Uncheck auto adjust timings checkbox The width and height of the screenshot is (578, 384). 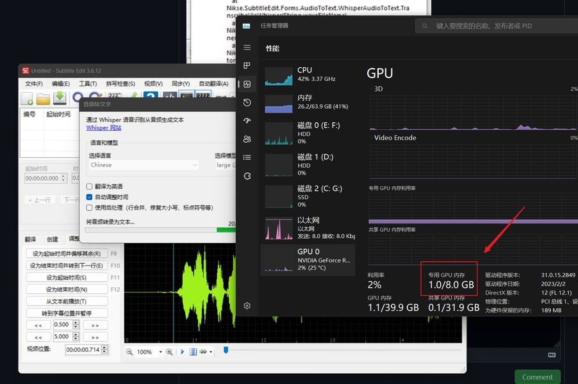pyautogui.click(x=89, y=197)
